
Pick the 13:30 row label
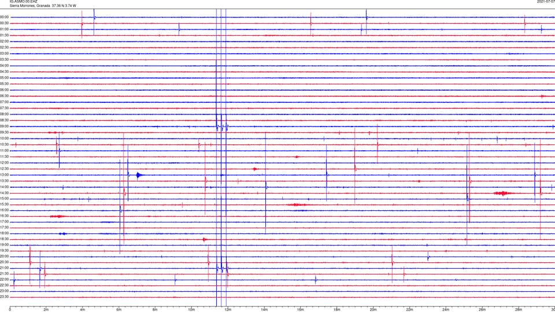pos(5,181)
